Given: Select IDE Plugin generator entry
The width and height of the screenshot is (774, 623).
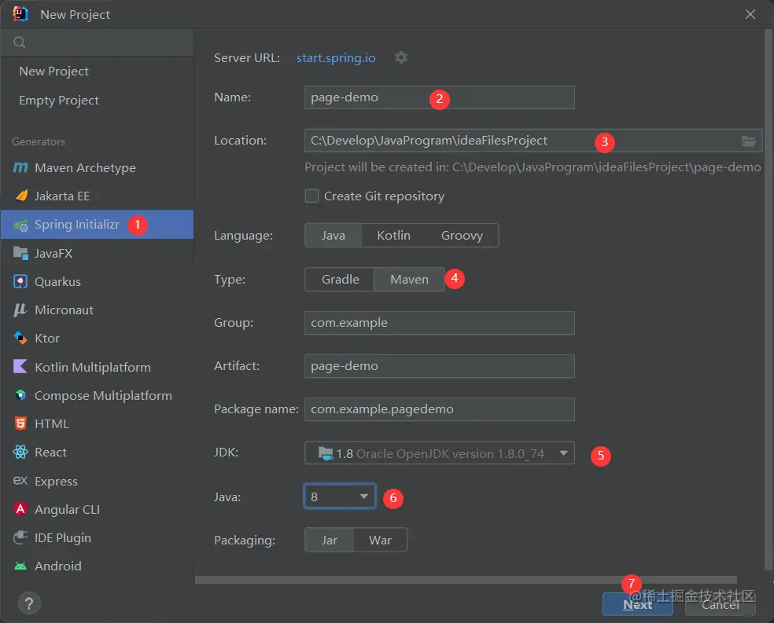Looking at the screenshot, I should [x=97, y=537].
